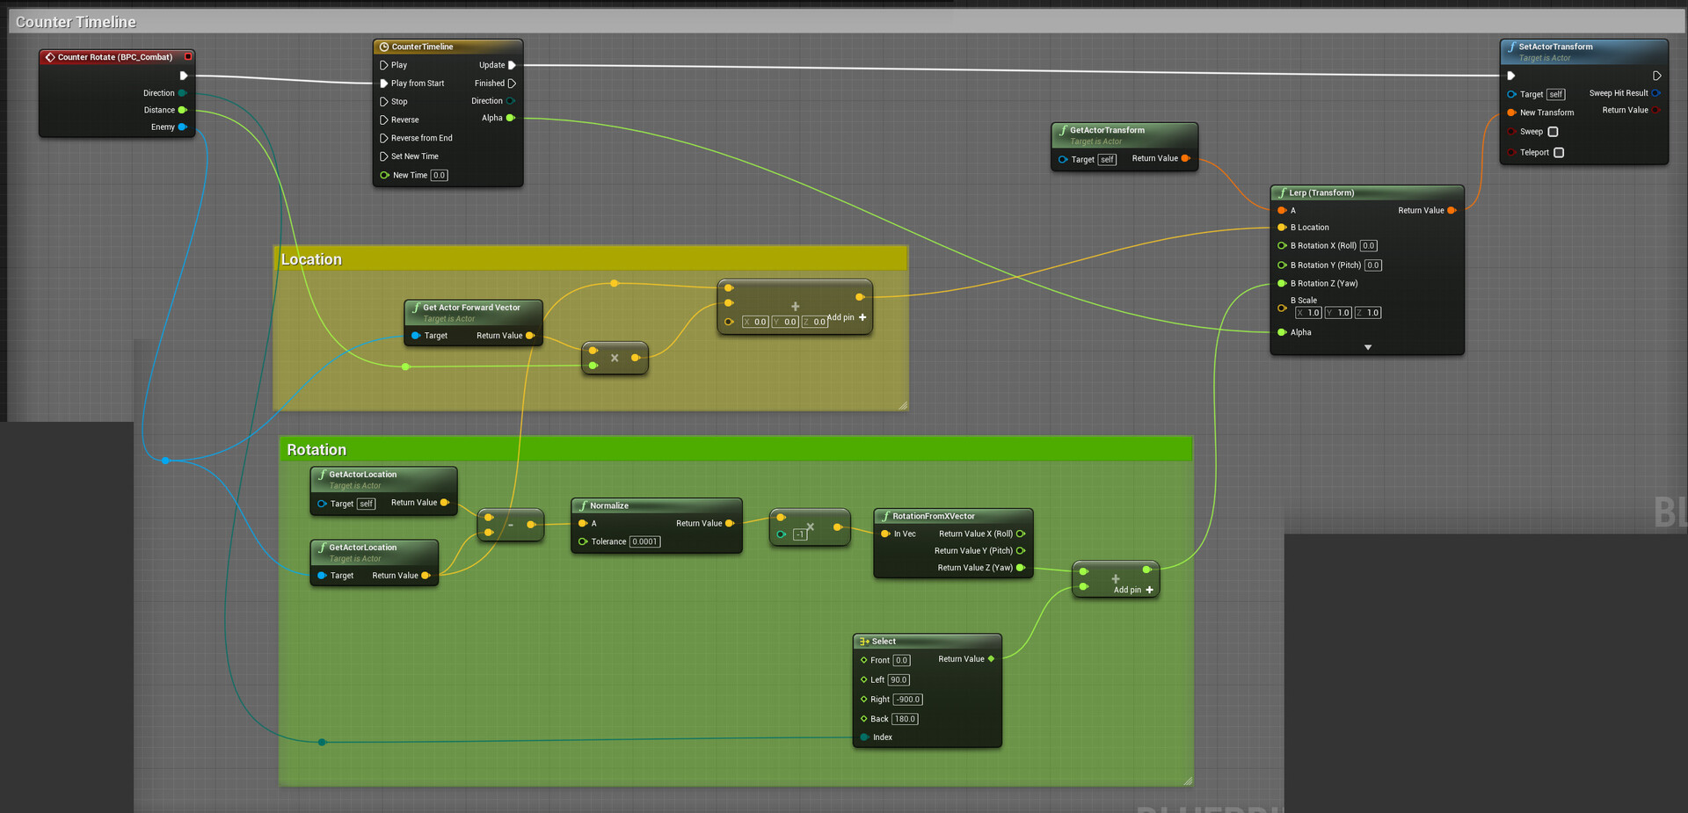Click the In Vec pin on RotationFromXVector
The width and height of the screenshot is (1688, 813).
coord(885,534)
